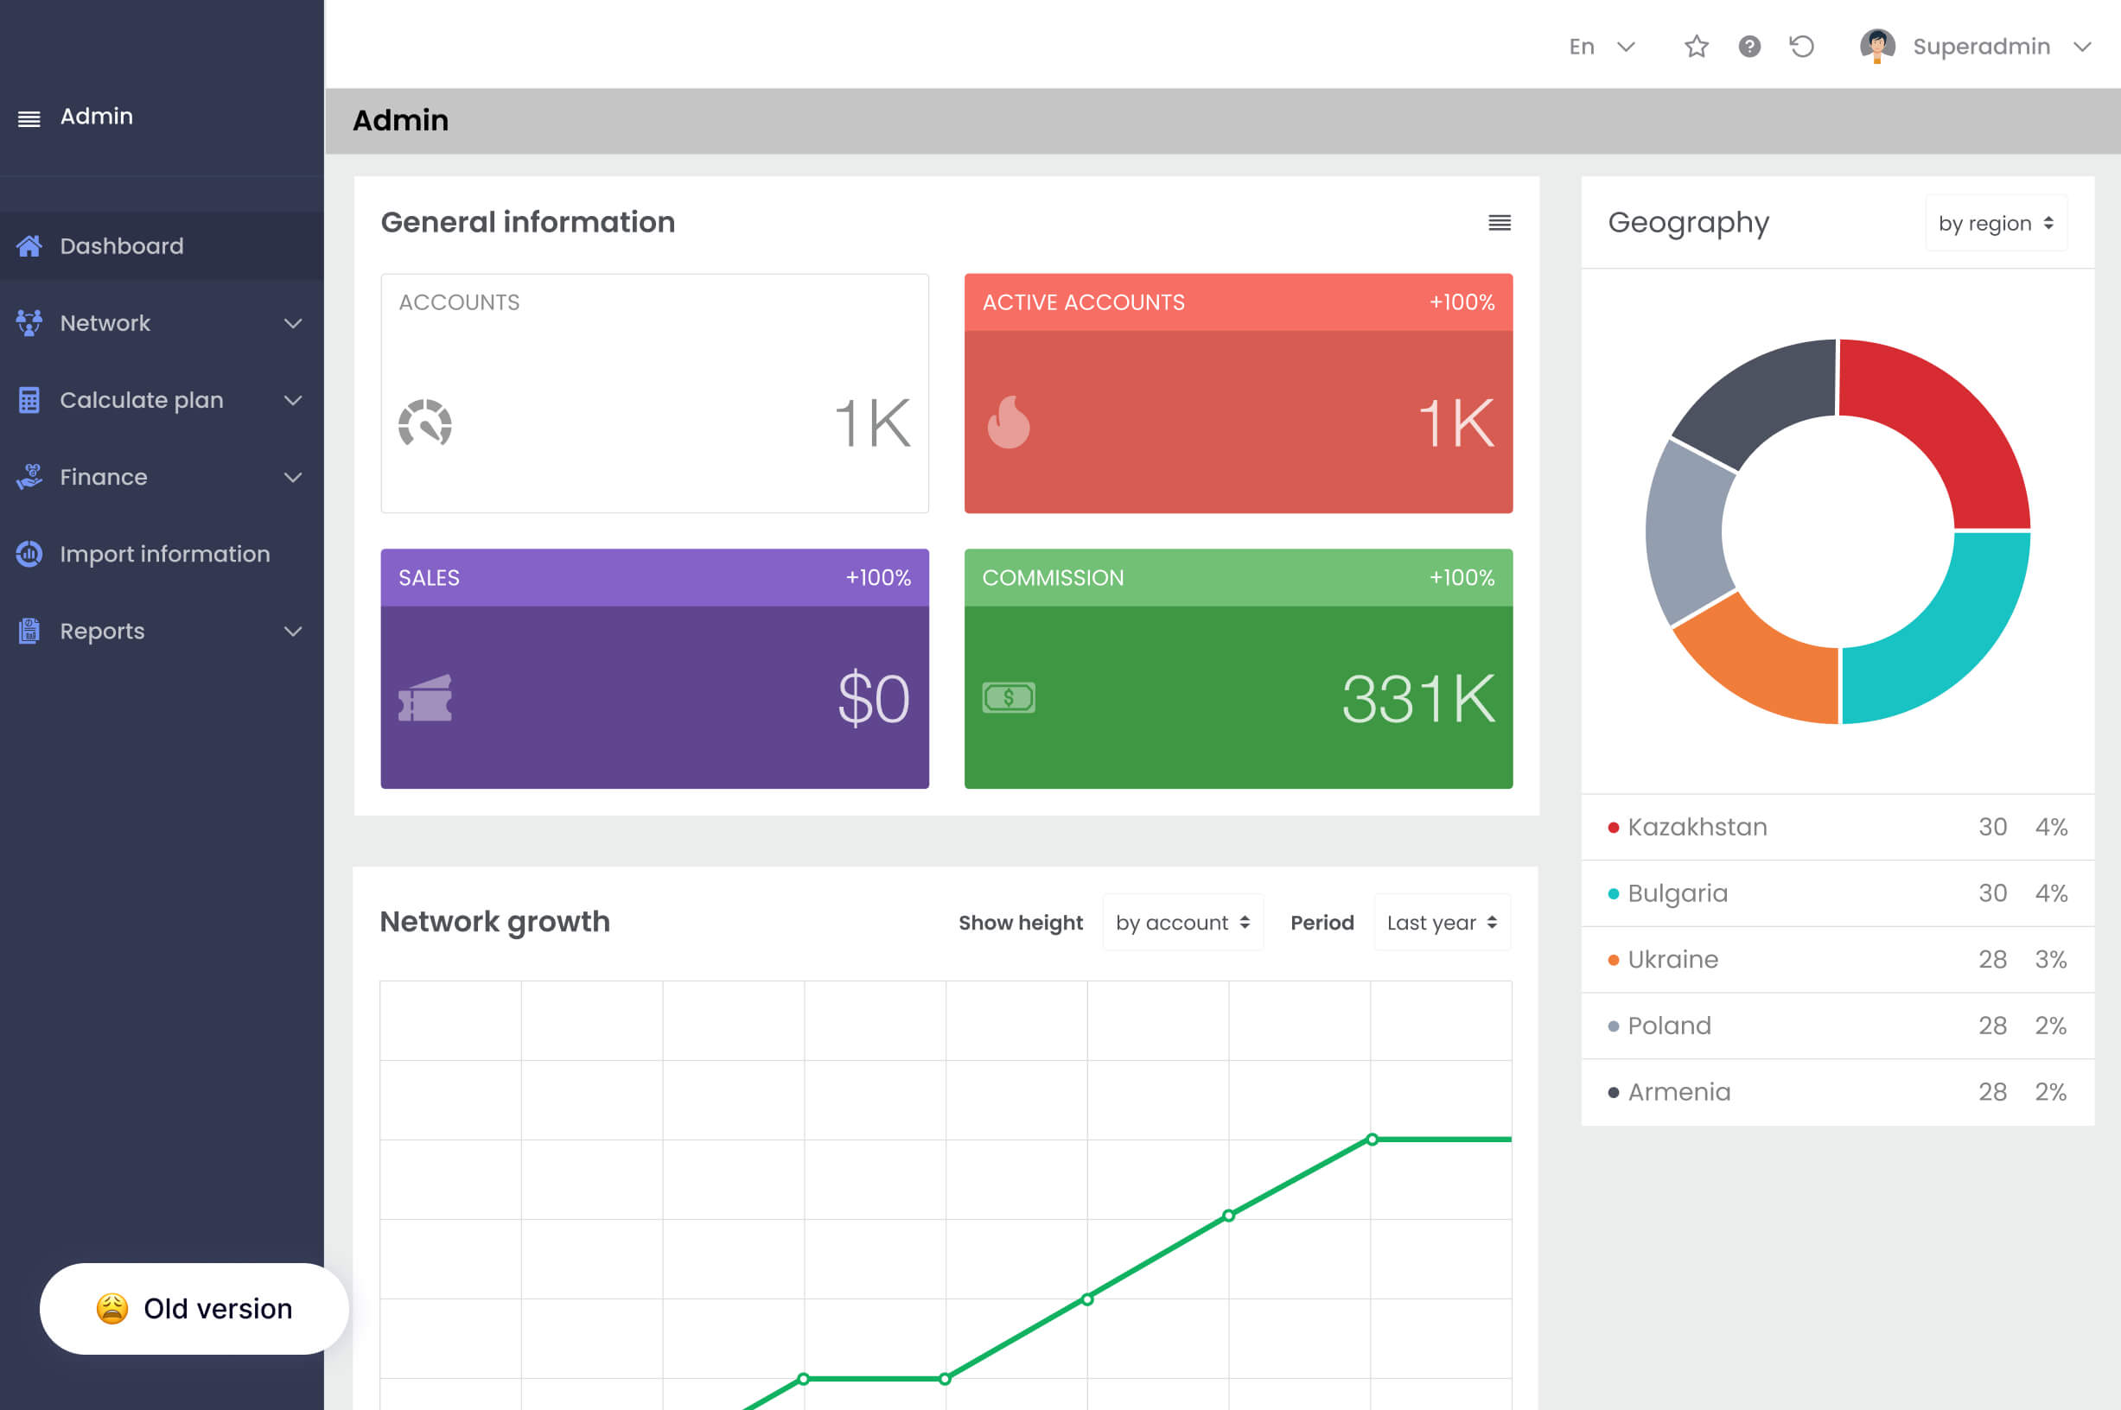Click the Import information icon
This screenshot has width=2121, height=1410.
pyautogui.click(x=29, y=554)
